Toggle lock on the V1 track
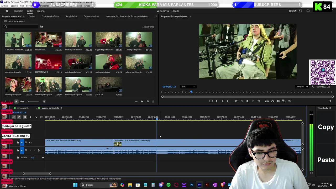 pyautogui.click(x=18, y=143)
